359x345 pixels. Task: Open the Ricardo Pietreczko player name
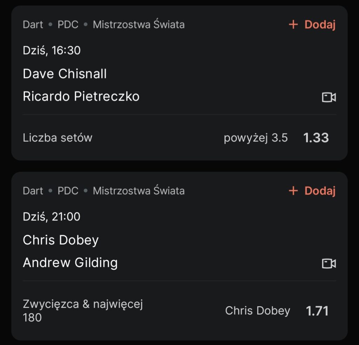point(81,97)
